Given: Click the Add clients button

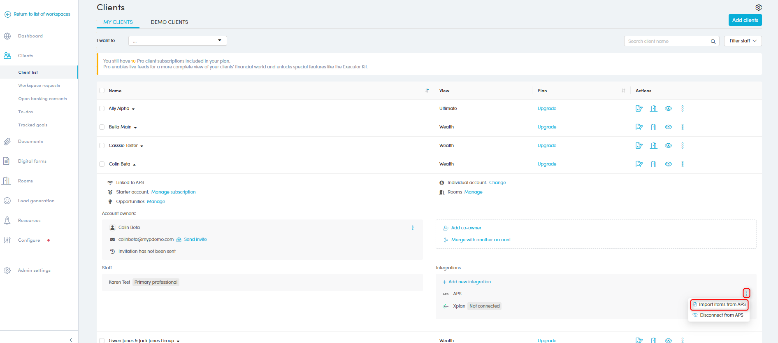Looking at the screenshot, I should tap(745, 20).
